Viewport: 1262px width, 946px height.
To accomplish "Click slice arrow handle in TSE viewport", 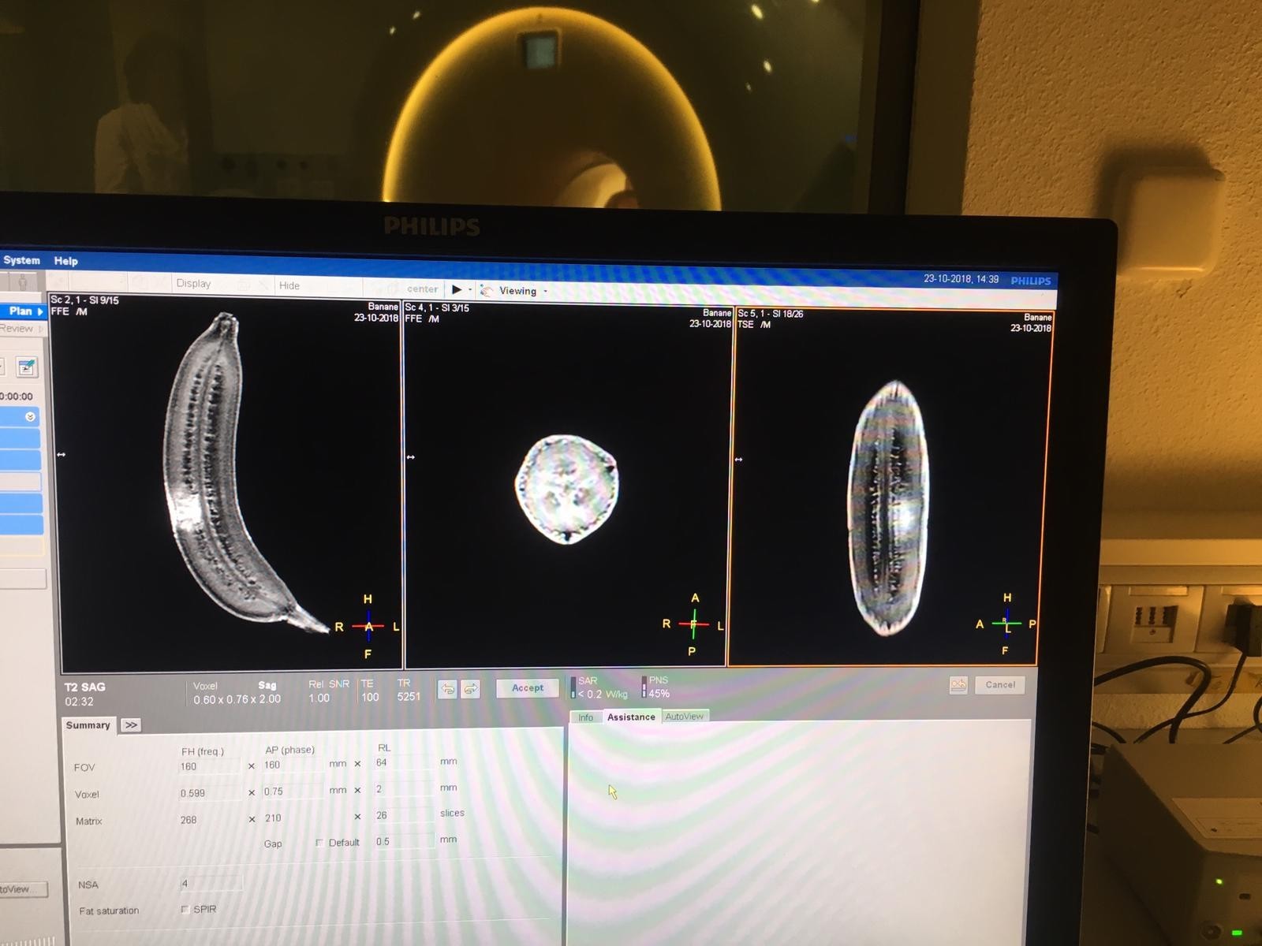I will pos(738,460).
